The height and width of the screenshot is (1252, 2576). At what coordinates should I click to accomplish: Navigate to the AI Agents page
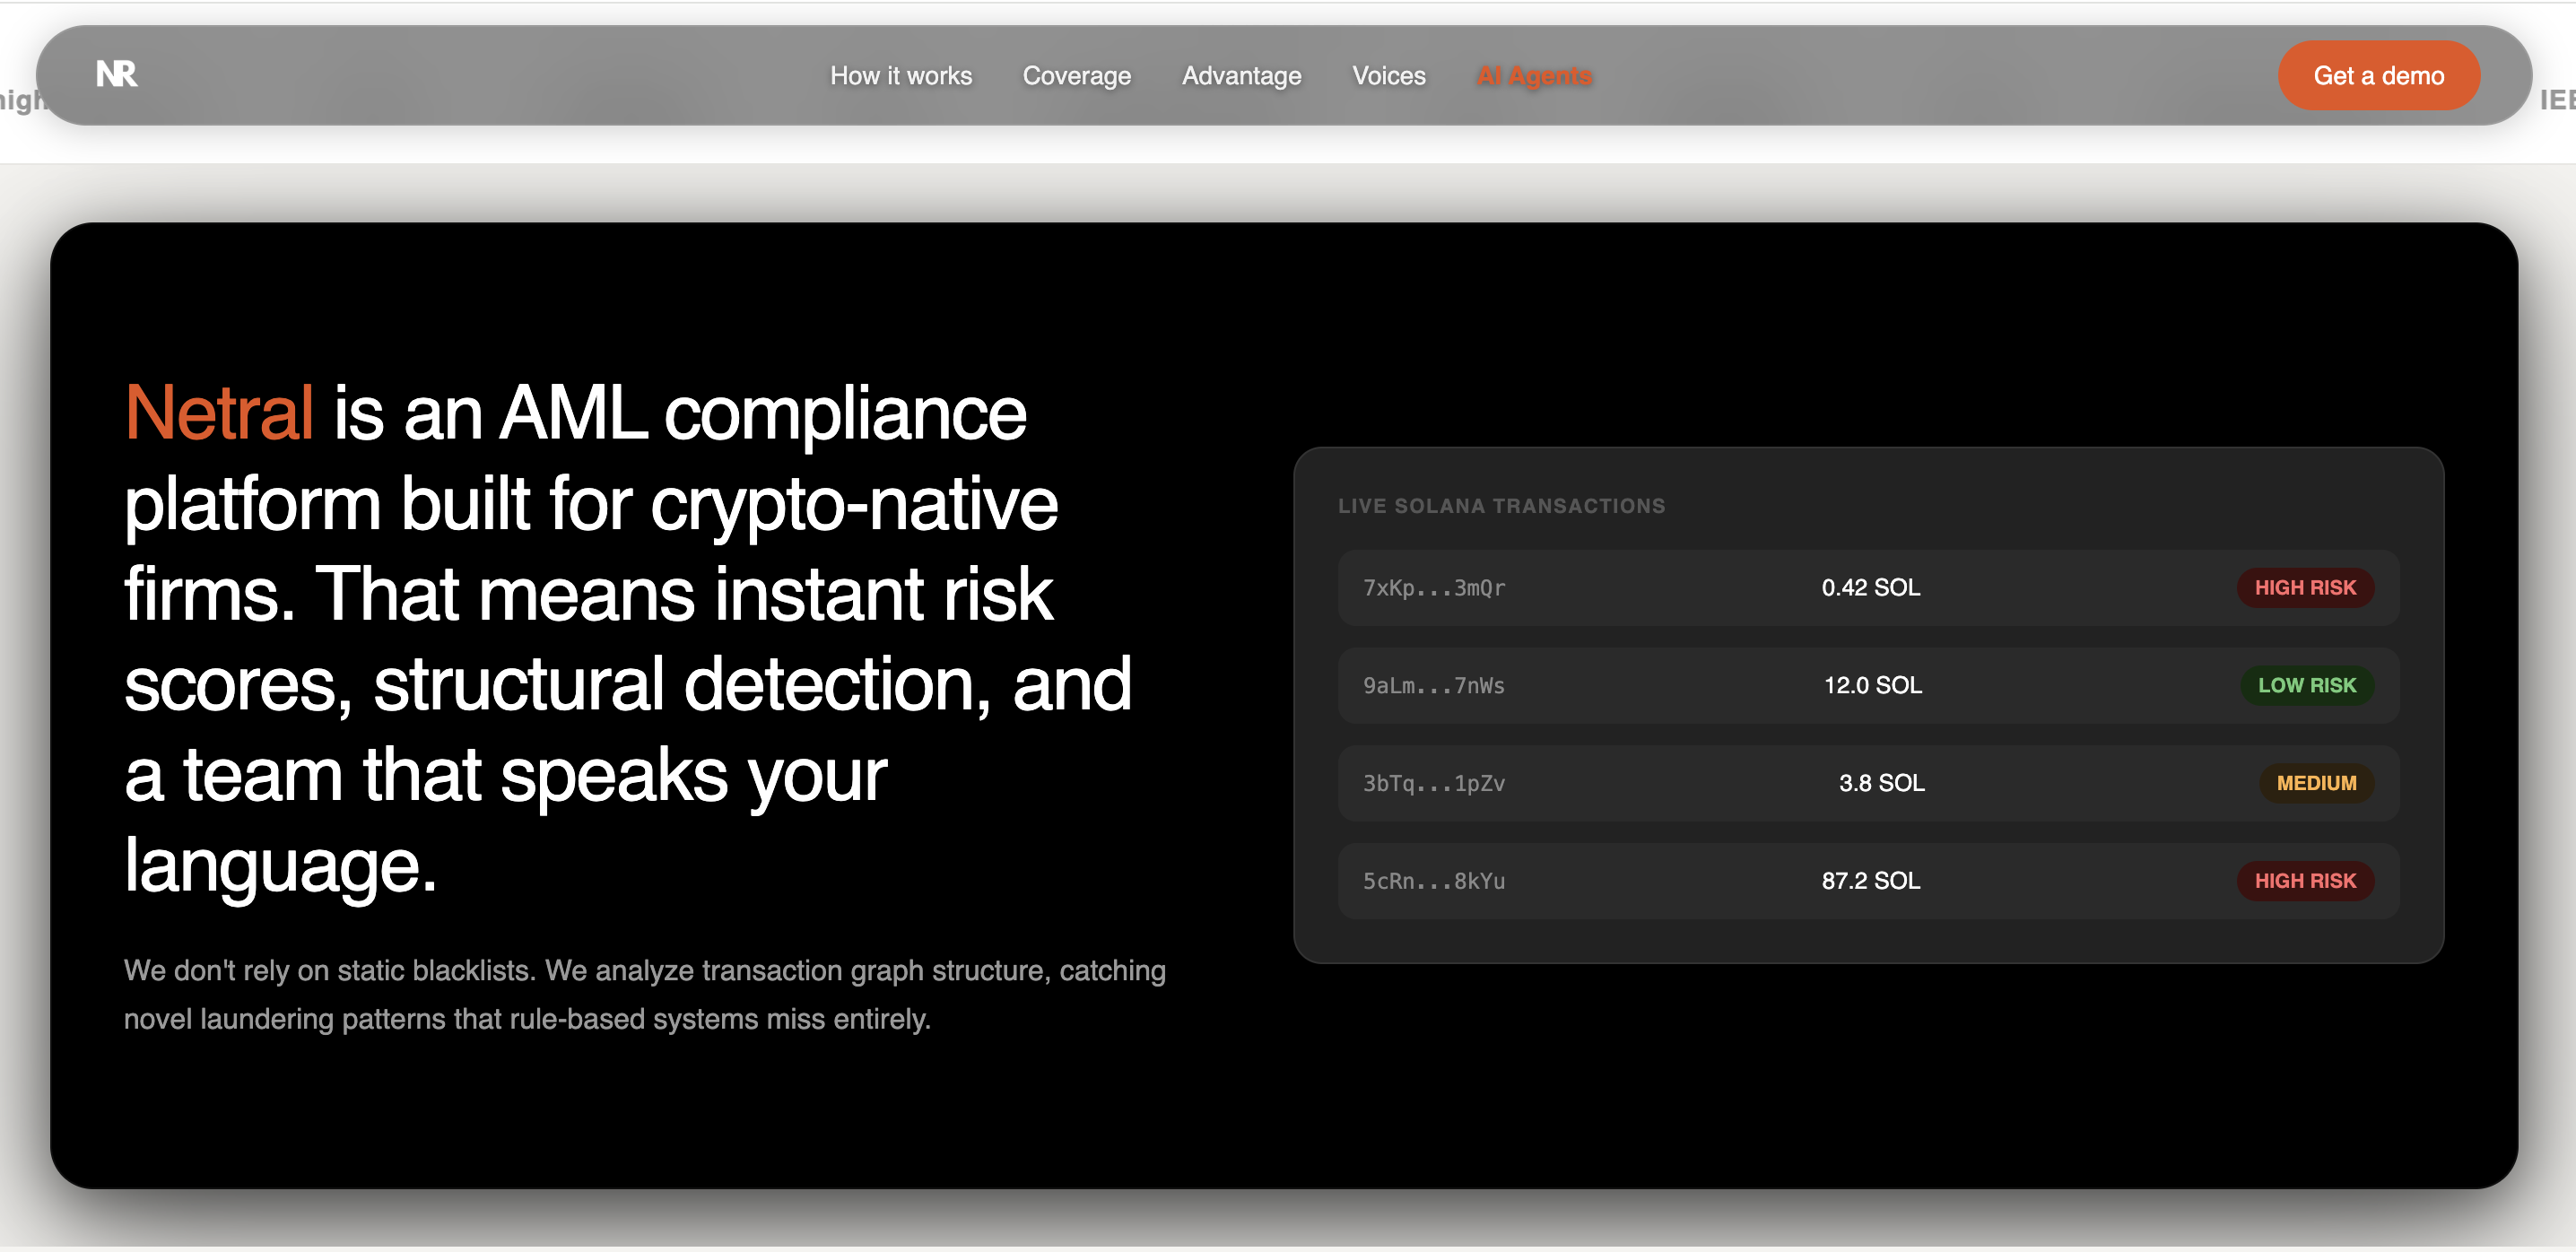(x=1533, y=76)
